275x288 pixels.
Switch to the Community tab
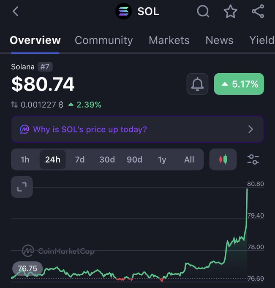pyautogui.click(x=103, y=40)
